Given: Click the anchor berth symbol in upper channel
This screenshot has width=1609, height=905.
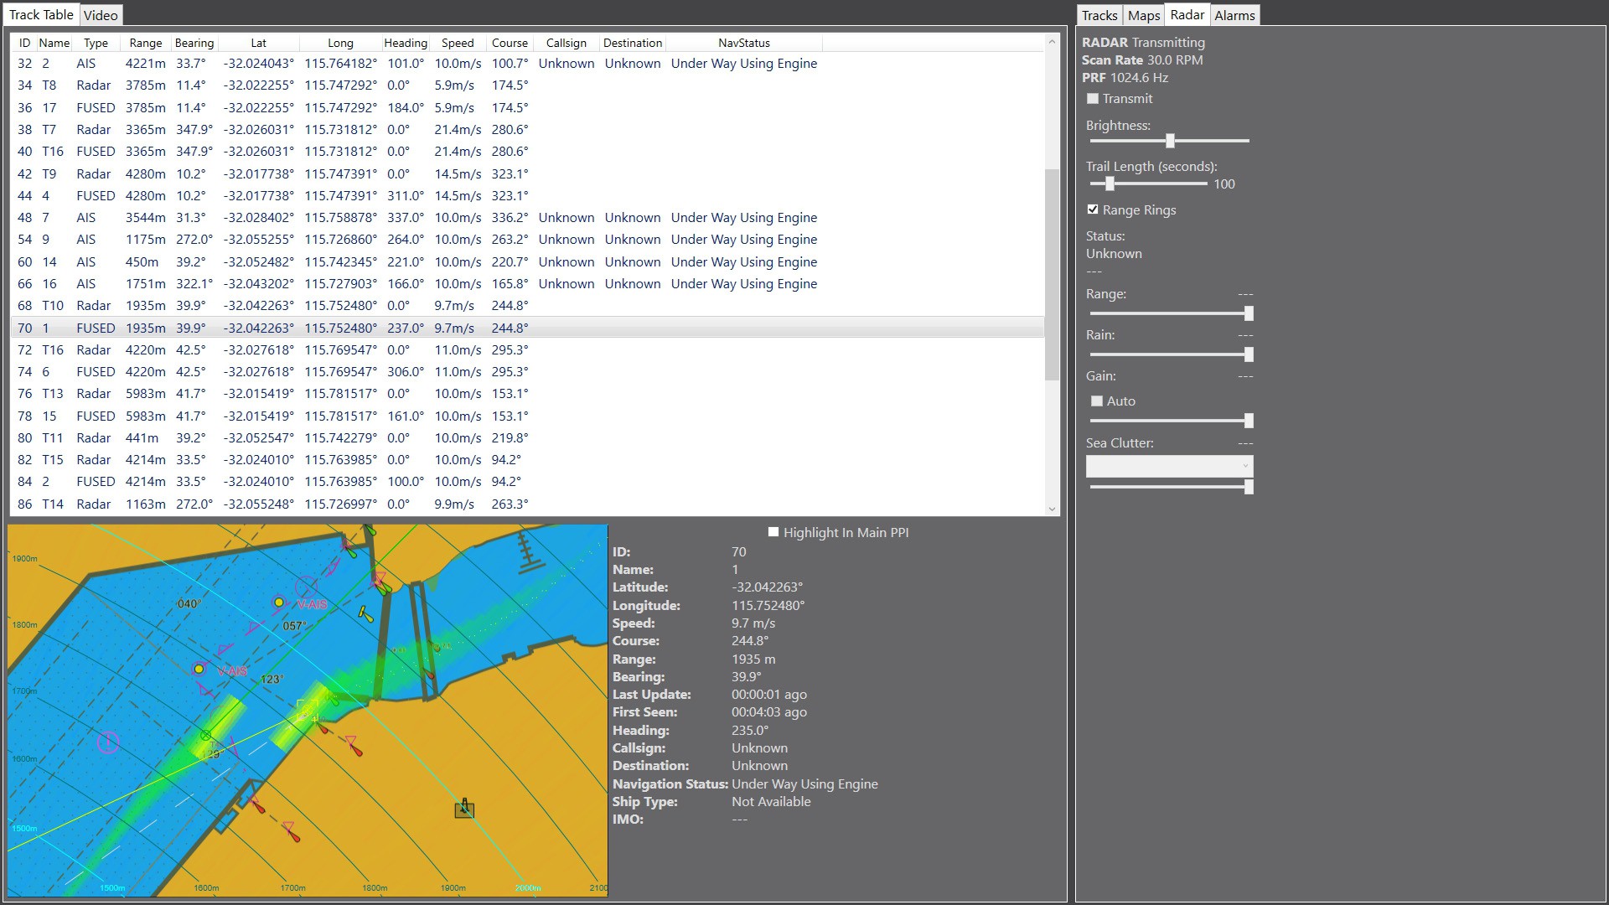Looking at the screenshot, I should (527, 553).
